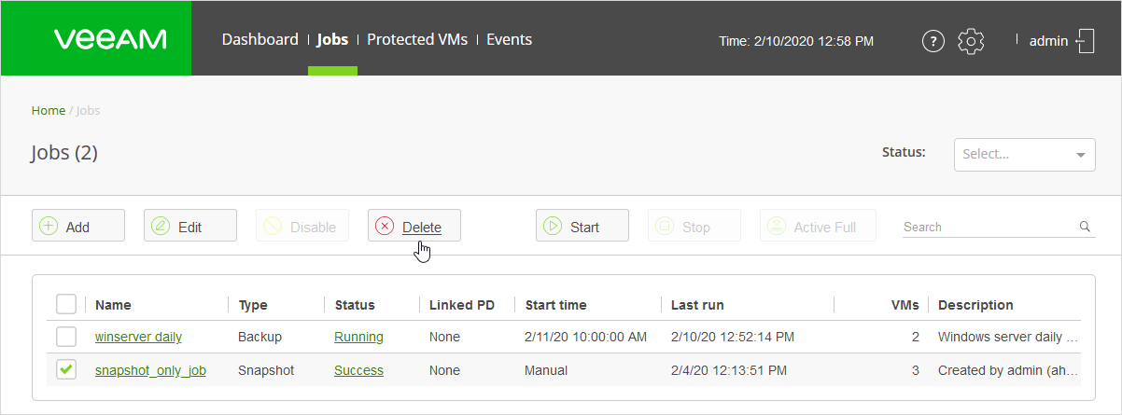Open the Protected VMs tab
The image size is (1122, 415).
click(416, 39)
